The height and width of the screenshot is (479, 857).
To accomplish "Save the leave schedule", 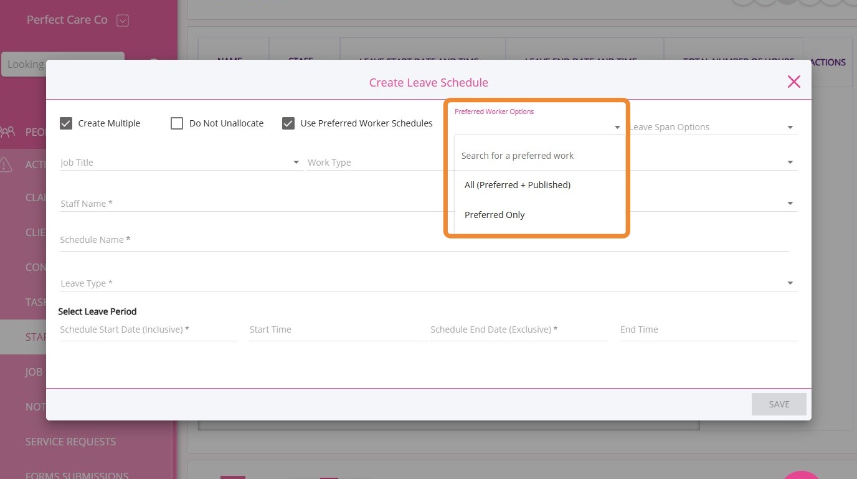I will click(x=779, y=404).
